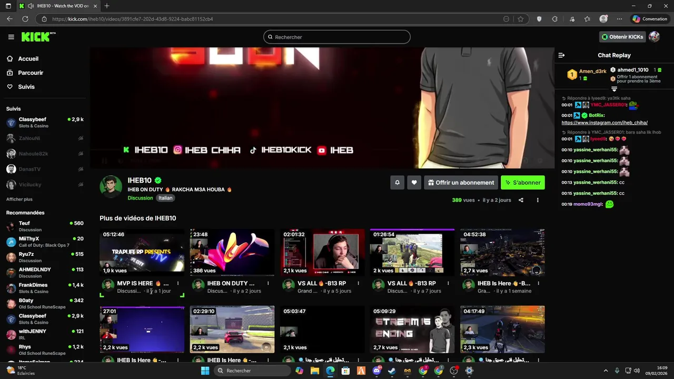This screenshot has height=379, width=674.
Task: Open ZaNouNi offline channel
Action: [x=45, y=138]
